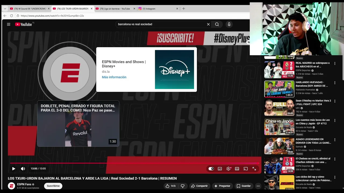Open HABLANDO HUEVADAS Barcelona video thumbnail
Image resolution: width=344 pixels, height=193 pixels.
tap(279, 89)
